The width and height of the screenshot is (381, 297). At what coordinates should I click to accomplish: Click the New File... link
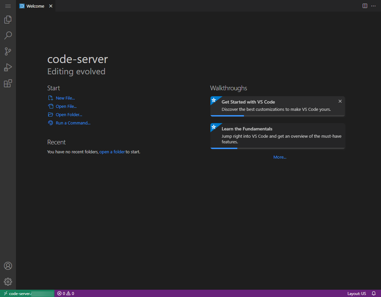click(x=65, y=98)
